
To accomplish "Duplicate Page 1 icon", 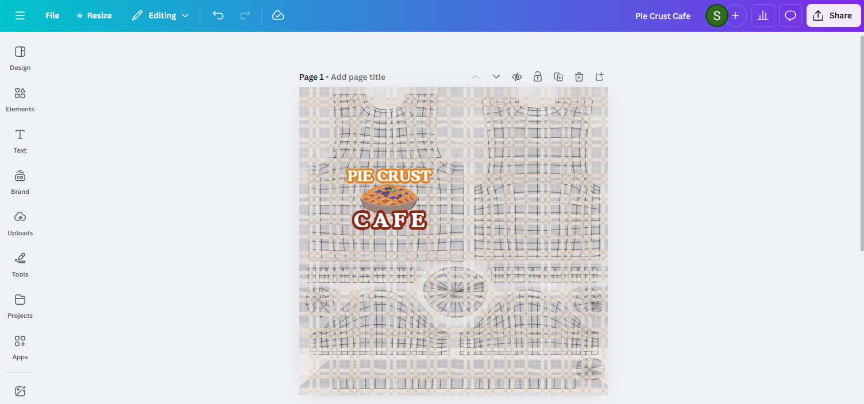I will 558,77.
